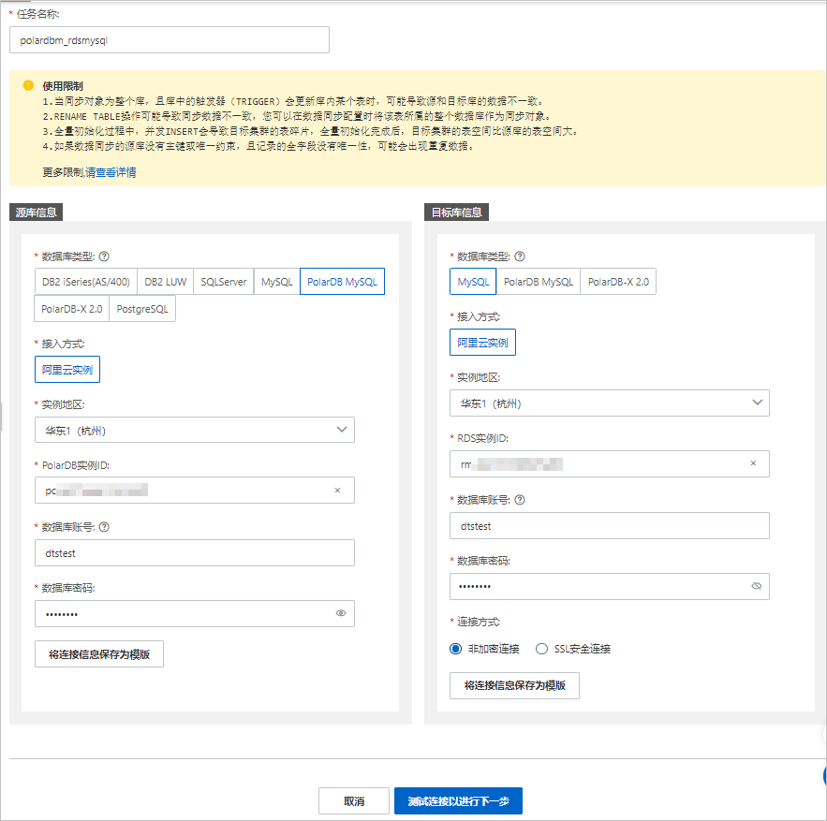The width and height of the screenshot is (827, 821).
Task: Open the 请查看详情 link
Action: click(111, 172)
